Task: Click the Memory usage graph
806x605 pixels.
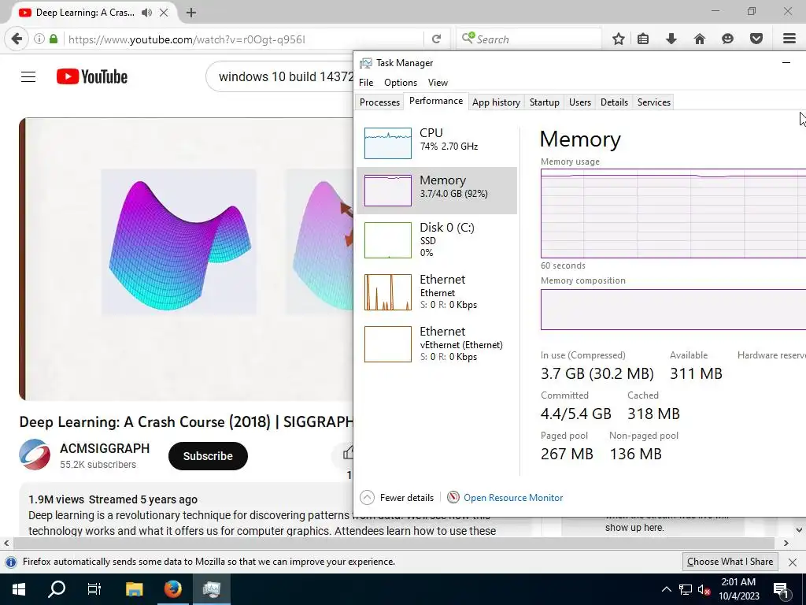Action: (673, 213)
